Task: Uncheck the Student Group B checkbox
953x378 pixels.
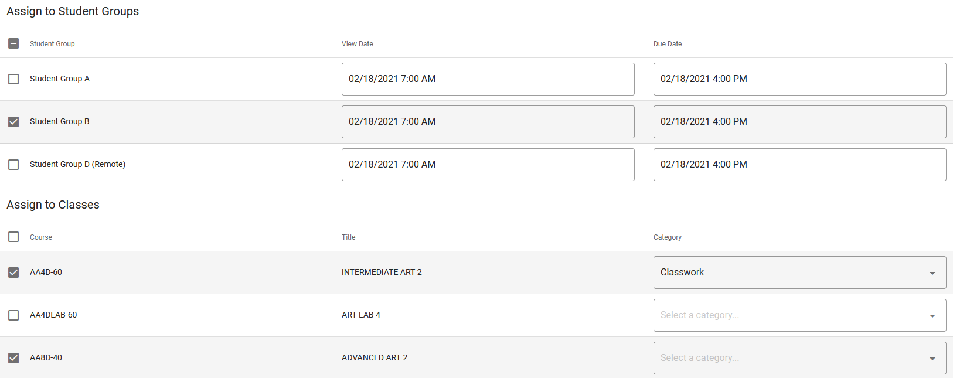Action: (13, 122)
